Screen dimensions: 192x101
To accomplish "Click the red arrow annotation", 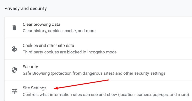I will [81, 84].
